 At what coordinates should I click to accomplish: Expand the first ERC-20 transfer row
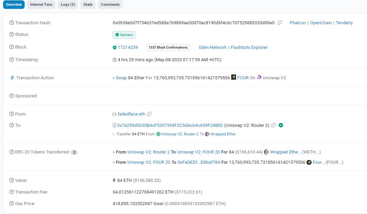click(114, 152)
